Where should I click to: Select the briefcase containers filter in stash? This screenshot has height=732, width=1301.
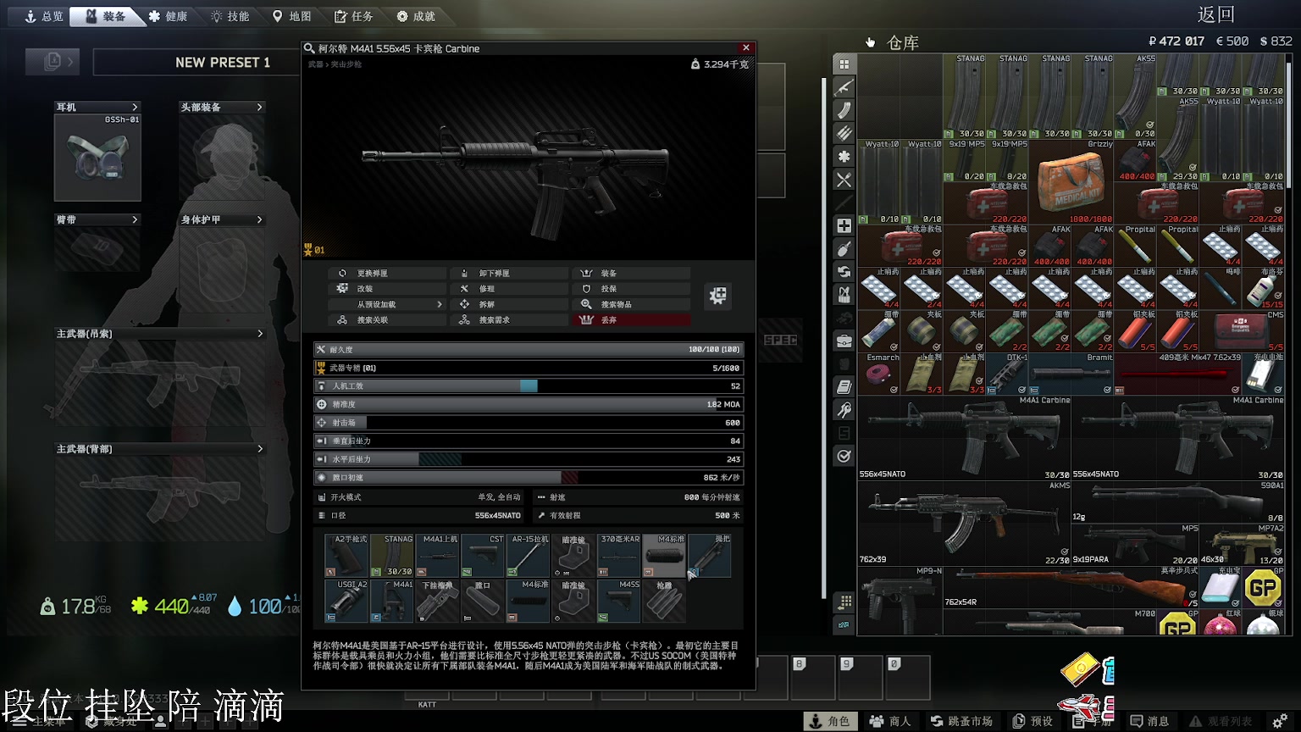844,341
